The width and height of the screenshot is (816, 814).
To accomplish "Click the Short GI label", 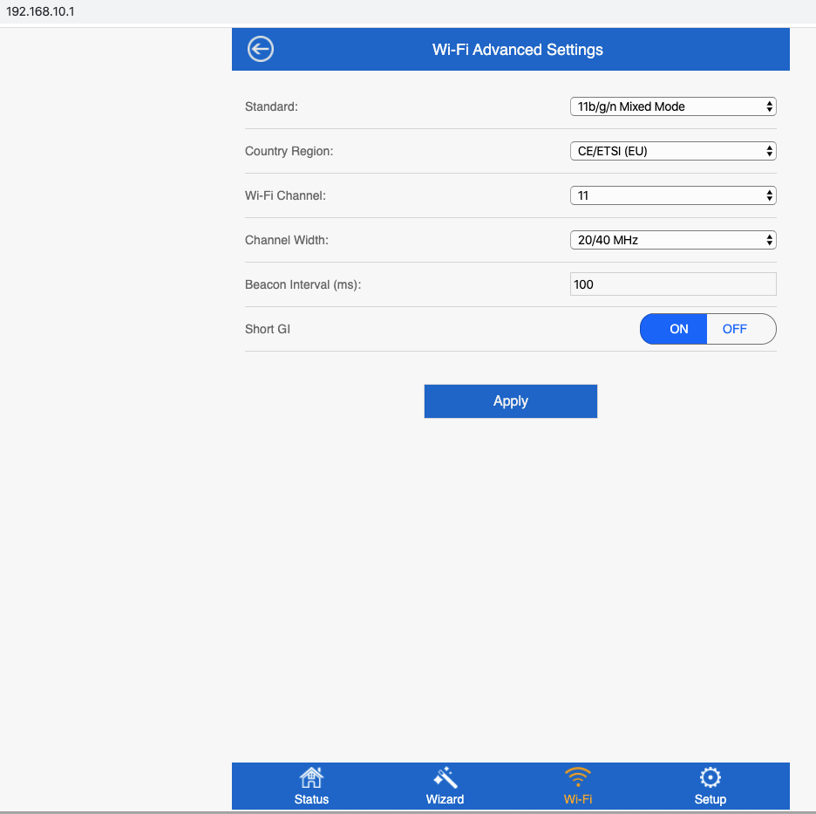I will pyautogui.click(x=268, y=329).
